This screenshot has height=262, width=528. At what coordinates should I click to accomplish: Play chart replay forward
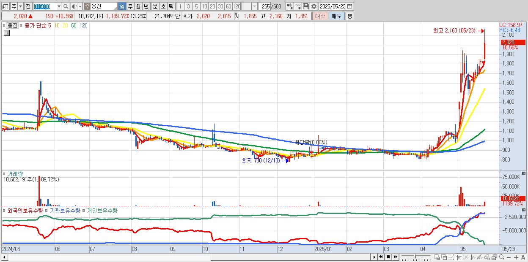[x=374, y=257]
